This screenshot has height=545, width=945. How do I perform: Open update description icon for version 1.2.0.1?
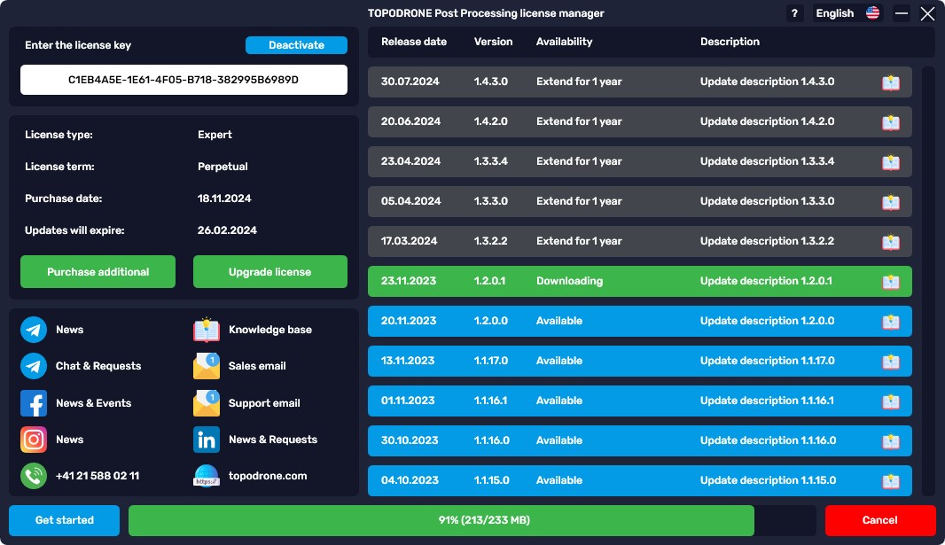tap(891, 282)
